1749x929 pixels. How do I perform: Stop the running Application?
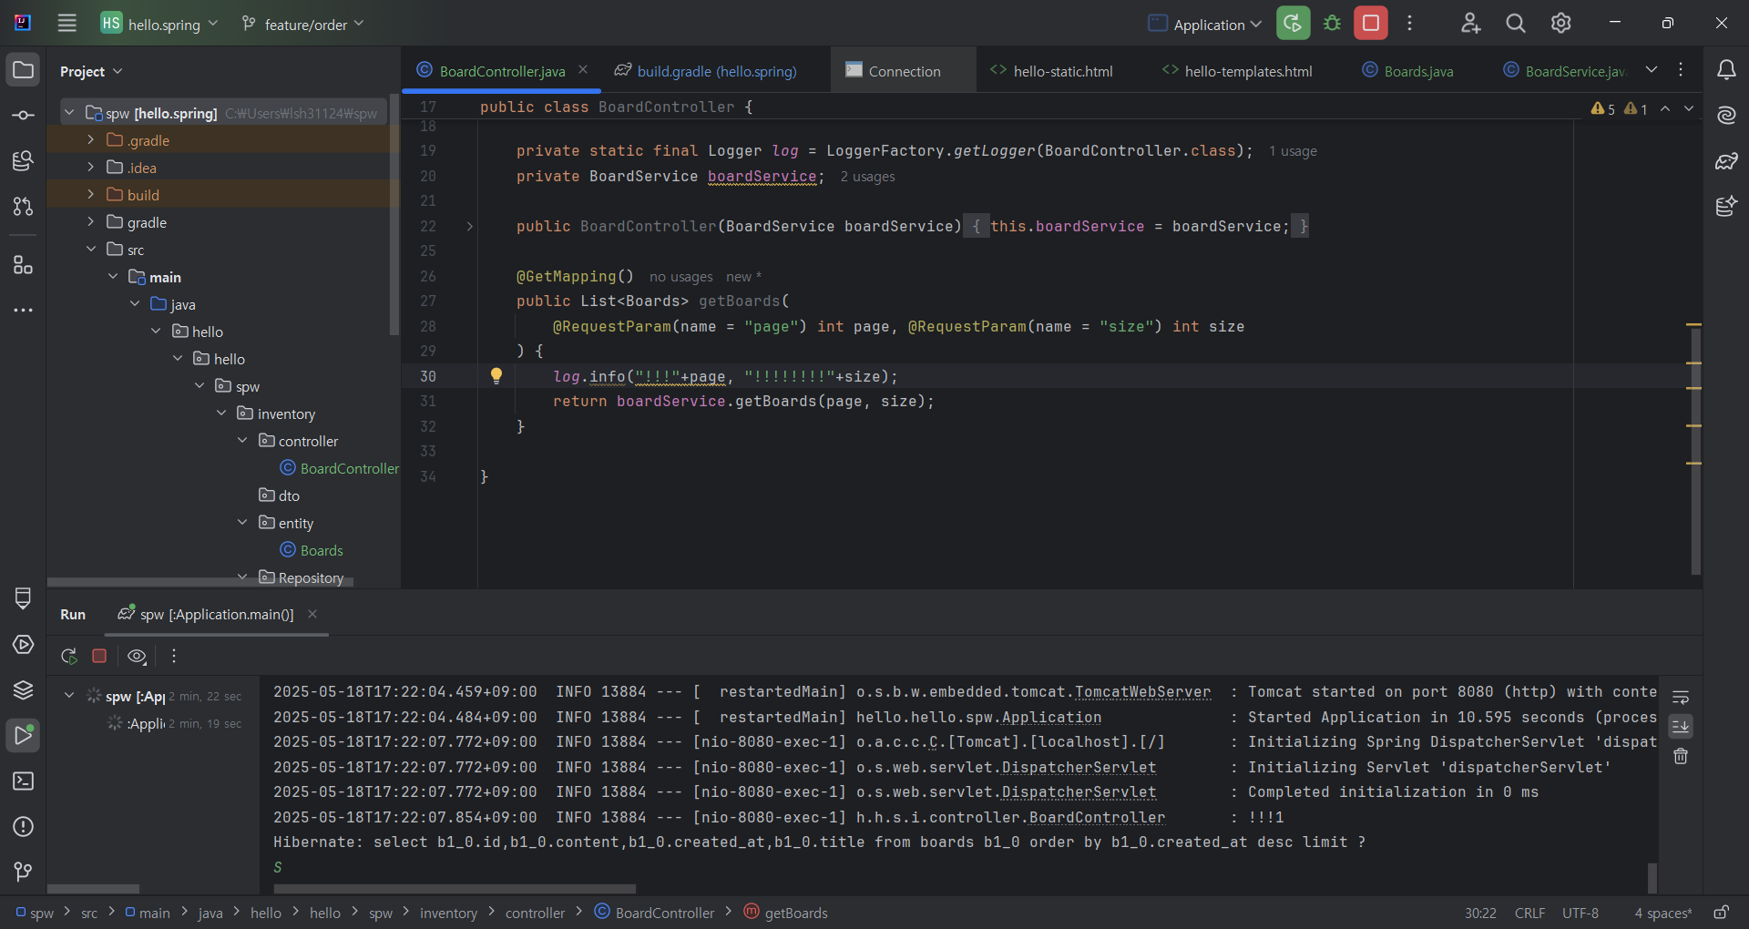1371,24
